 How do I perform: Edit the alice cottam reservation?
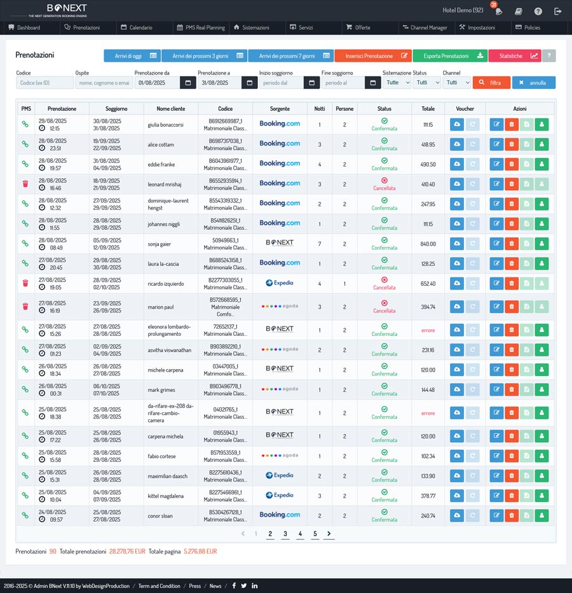[496, 144]
